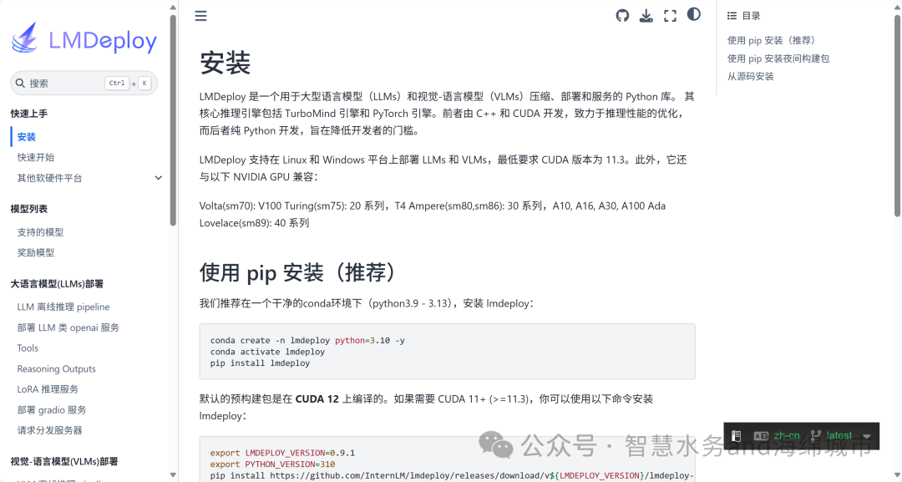Select 快速开始 in the sidebar menu
Image resolution: width=902 pixels, height=482 pixels.
[36, 157]
